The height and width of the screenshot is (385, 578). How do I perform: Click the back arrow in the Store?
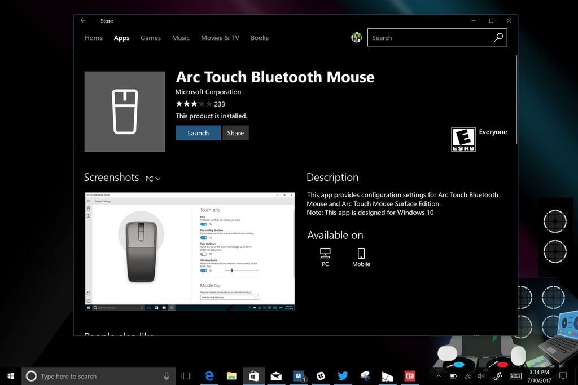tap(82, 20)
